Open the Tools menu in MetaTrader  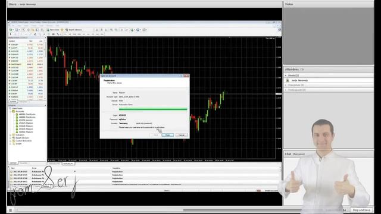(41, 26)
